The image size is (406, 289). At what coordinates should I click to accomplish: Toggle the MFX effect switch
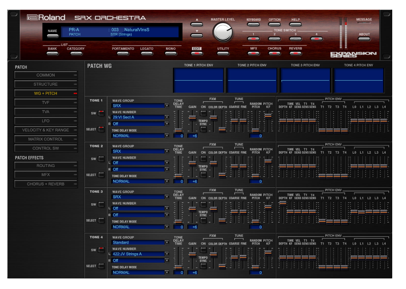coord(254,53)
